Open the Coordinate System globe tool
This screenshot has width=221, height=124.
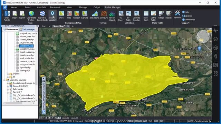click(31, 14)
